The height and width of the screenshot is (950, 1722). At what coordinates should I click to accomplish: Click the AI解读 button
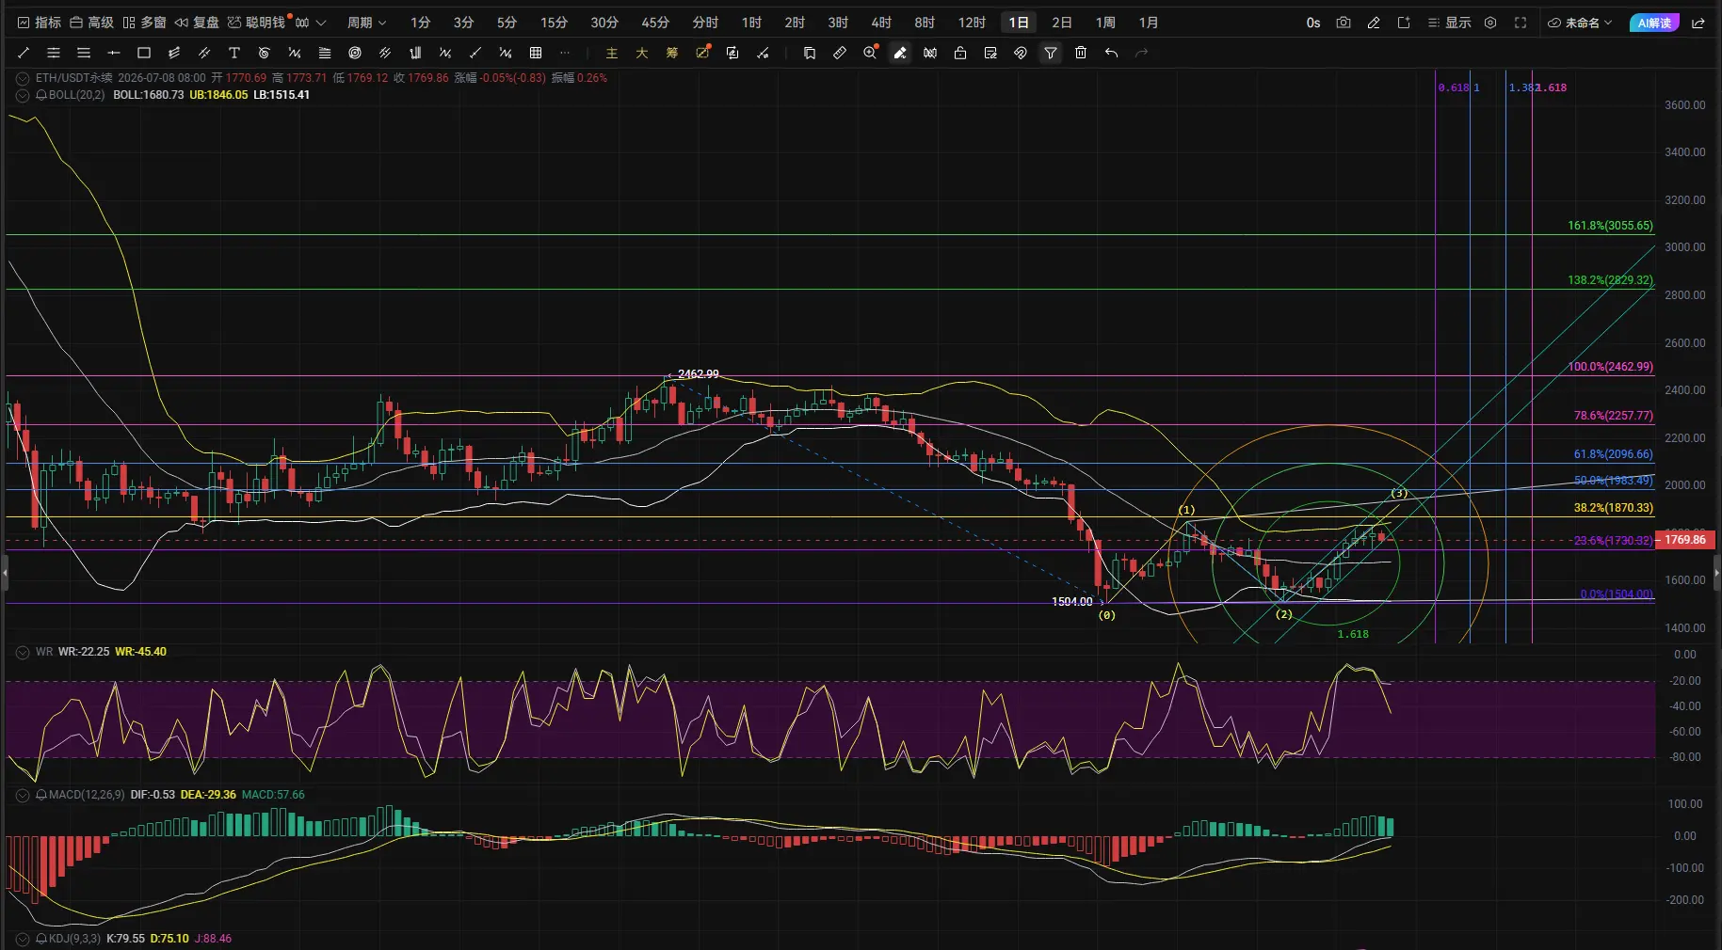click(x=1654, y=23)
